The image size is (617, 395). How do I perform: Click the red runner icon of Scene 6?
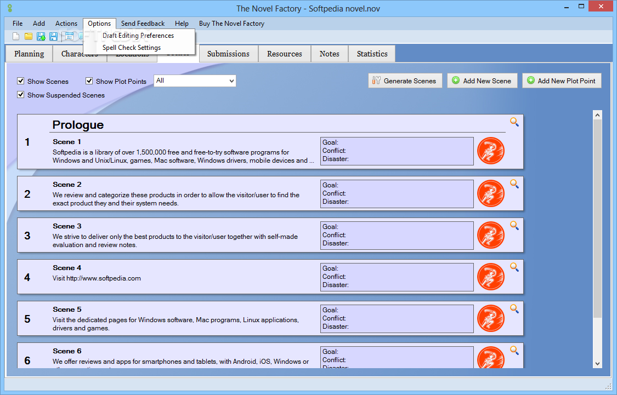[x=491, y=357]
